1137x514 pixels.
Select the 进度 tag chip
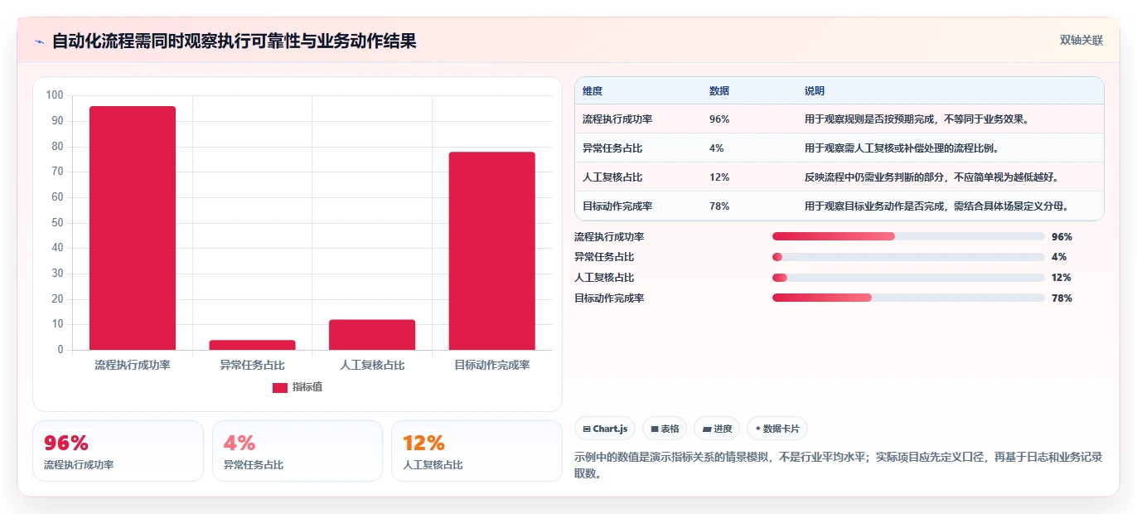[x=717, y=429]
